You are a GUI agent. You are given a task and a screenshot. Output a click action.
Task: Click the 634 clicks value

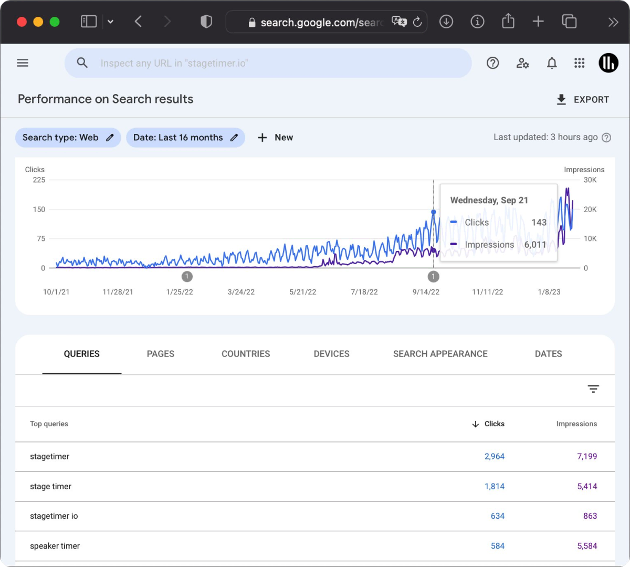pos(498,516)
